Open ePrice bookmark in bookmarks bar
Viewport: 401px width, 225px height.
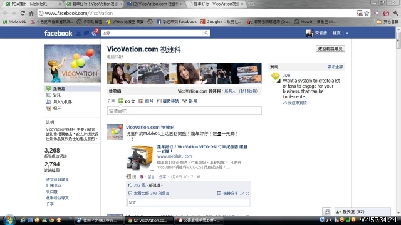click(125, 22)
